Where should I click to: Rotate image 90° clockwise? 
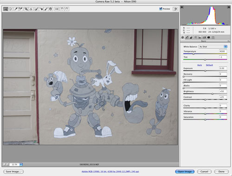67,9
